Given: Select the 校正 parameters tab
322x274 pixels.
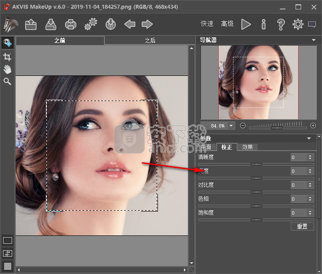Looking at the screenshot, I should (x=227, y=147).
